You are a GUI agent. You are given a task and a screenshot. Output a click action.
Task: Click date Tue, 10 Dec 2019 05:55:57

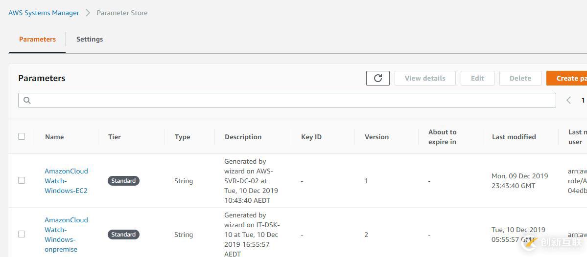click(x=518, y=235)
